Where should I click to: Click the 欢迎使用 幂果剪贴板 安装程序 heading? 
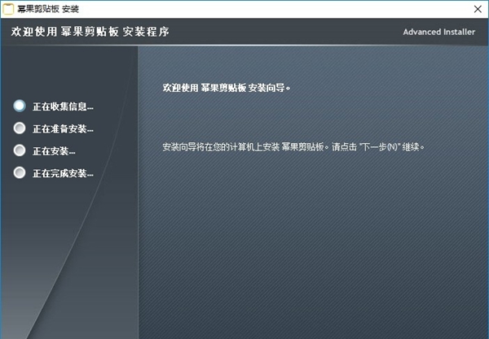[90, 32]
